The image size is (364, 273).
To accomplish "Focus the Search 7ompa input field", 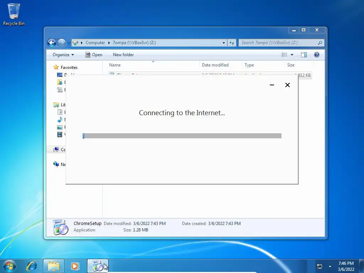I will (278, 43).
